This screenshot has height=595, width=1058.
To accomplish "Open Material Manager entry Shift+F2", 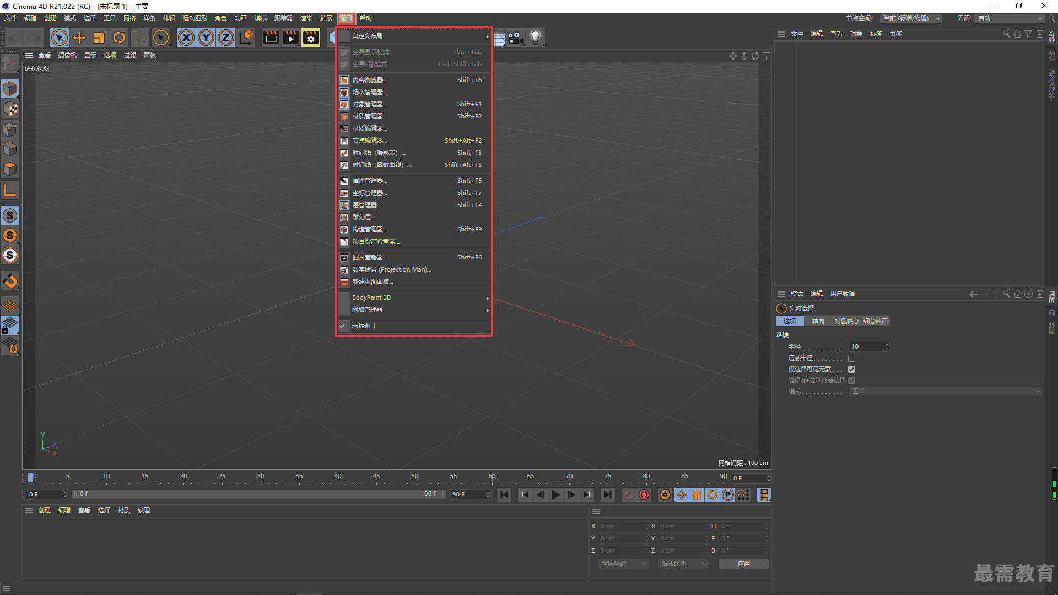I will pos(414,116).
